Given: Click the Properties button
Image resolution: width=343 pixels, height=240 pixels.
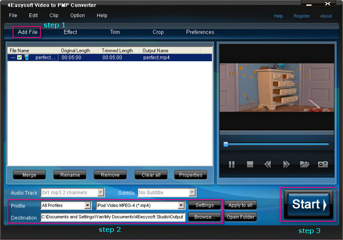Looking at the screenshot, I should [x=191, y=175].
